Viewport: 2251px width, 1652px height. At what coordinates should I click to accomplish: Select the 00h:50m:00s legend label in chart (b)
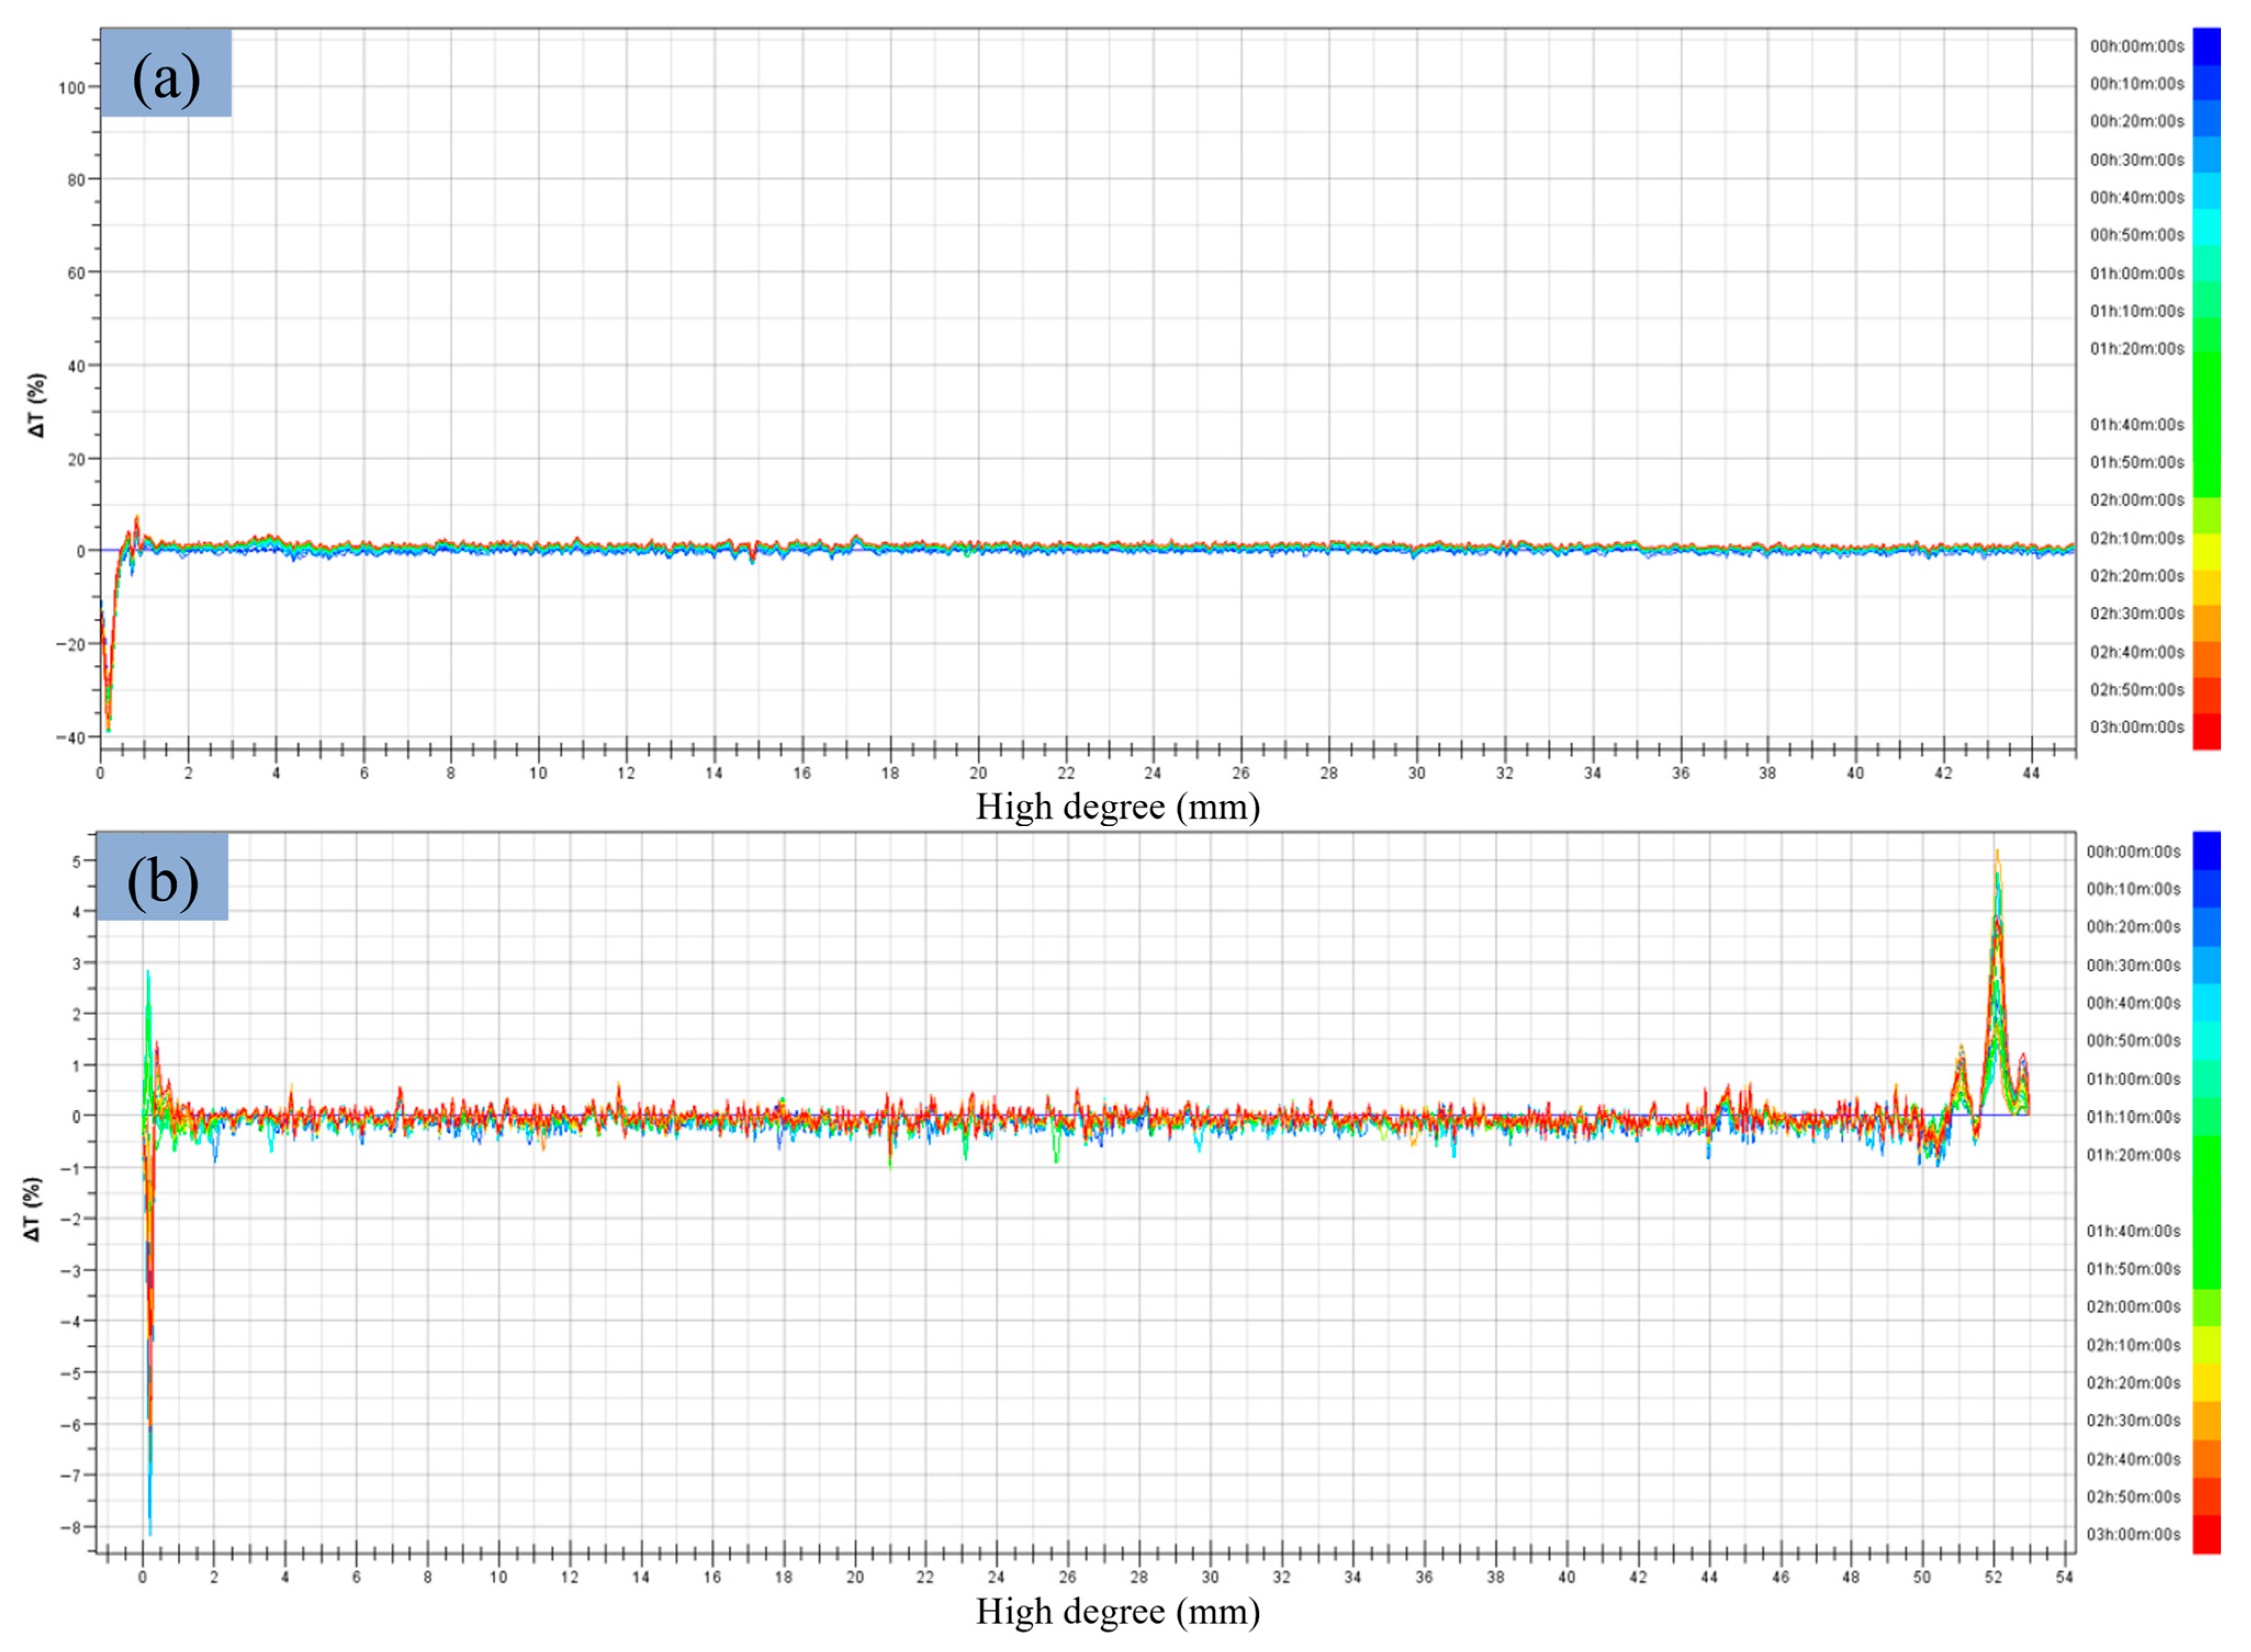(2133, 1041)
